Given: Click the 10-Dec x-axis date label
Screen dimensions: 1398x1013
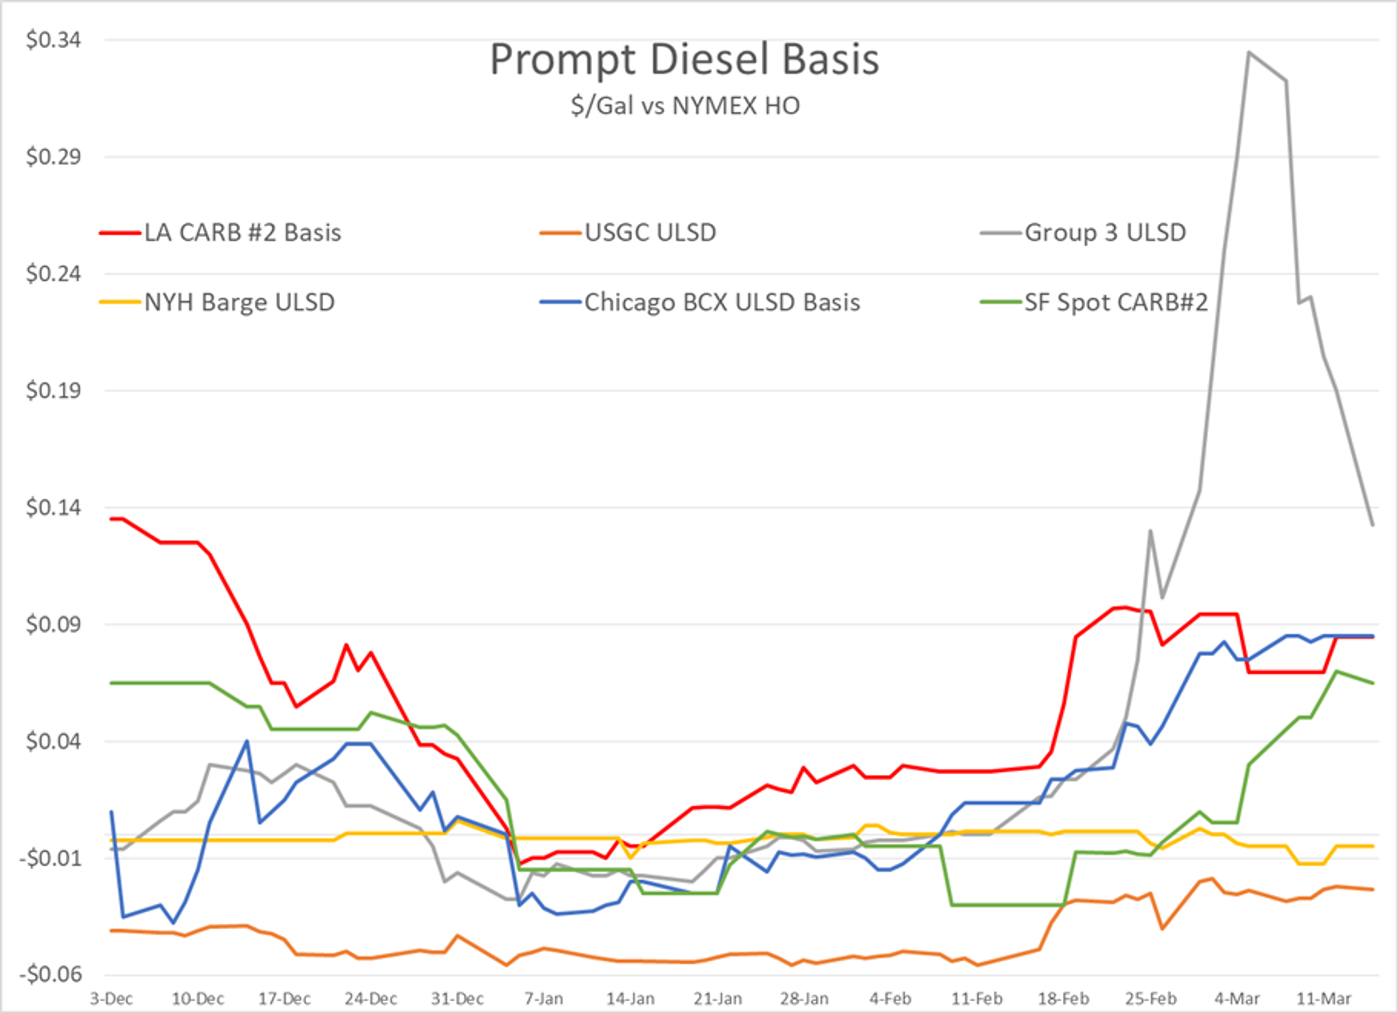Looking at the screenshot, I should (197, 998).
